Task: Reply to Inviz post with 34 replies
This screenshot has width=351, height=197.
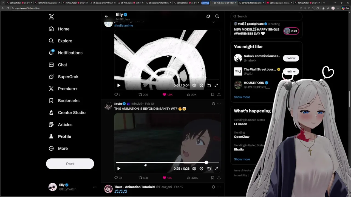Action: tap(118, 178)
